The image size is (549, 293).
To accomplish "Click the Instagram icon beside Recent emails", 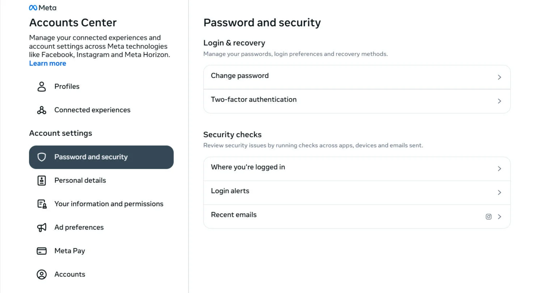I will point(489,216).
